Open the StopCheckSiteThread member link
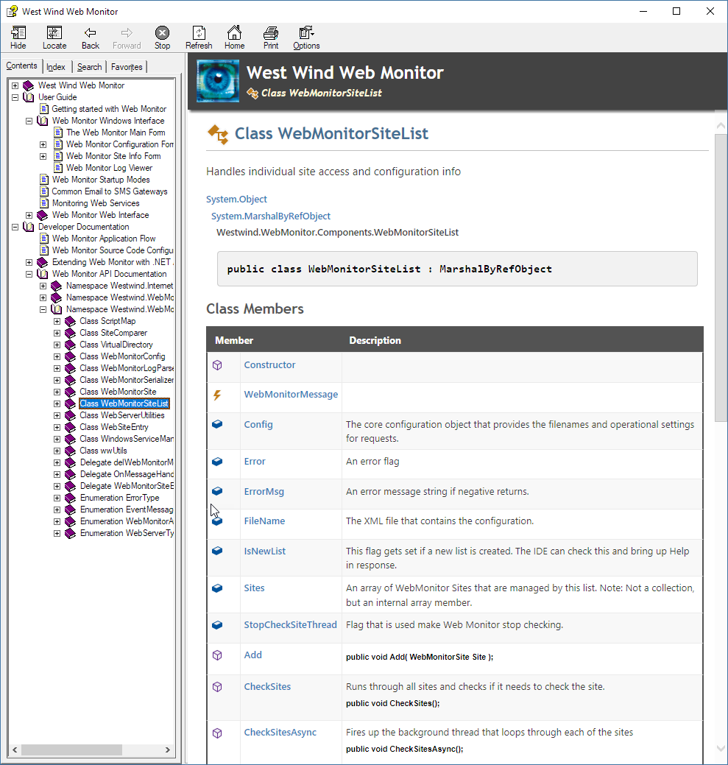The height and width of the screenshot is (765, 728). click(x=290, y=624)
